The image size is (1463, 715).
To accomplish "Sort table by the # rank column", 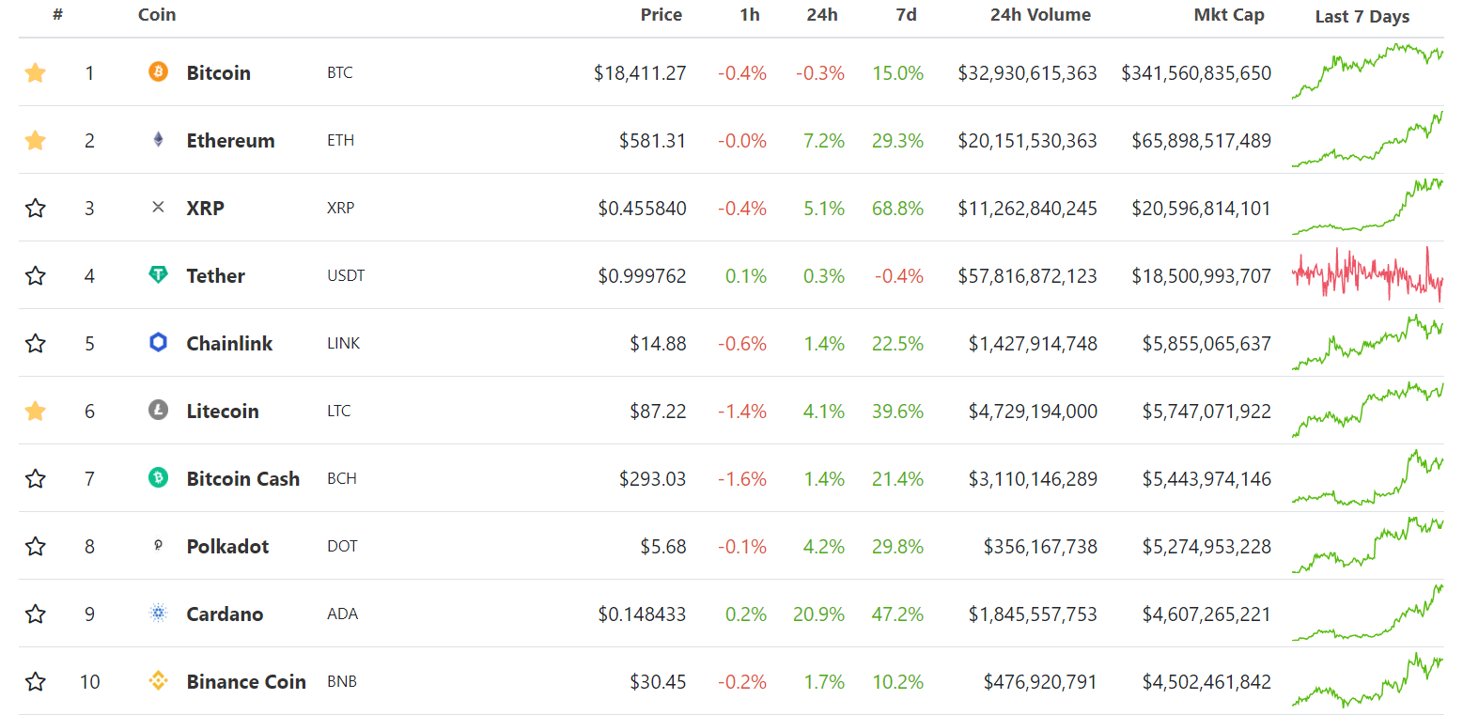I will (58, 15).
